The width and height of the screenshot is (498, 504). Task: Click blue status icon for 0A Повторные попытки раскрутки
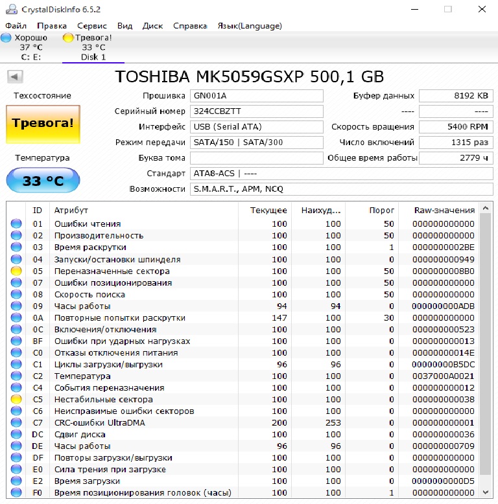pos(16,317)
